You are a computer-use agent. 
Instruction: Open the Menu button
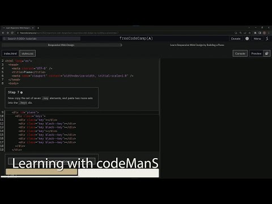pyautogui.click(x=257, y=39)
